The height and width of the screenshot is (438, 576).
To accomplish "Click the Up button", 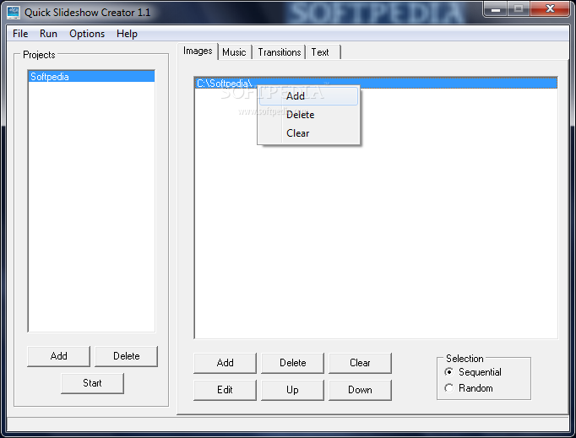I will [x=292, y=390].
